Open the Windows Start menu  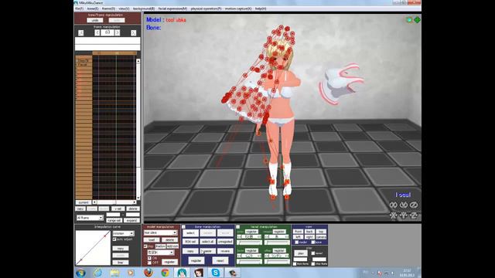click(80, 273)
